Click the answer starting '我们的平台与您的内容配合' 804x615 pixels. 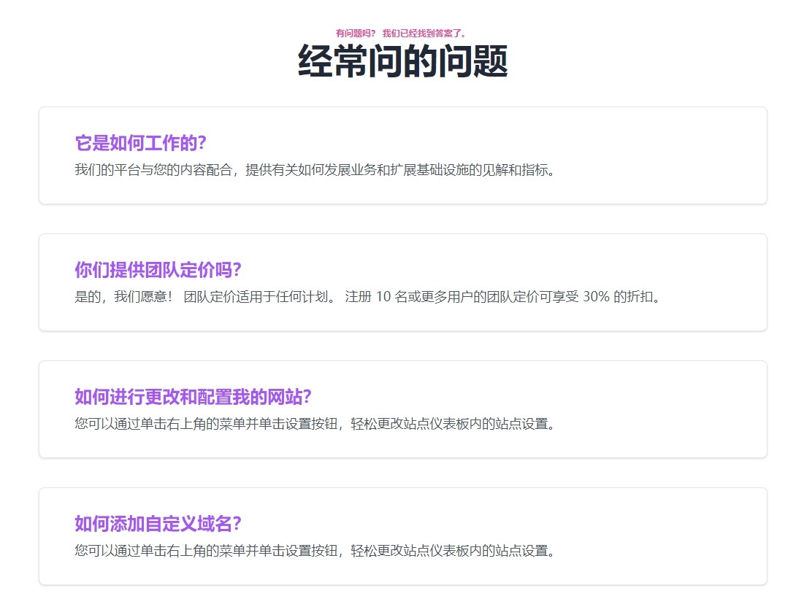(x=315, y=170)
